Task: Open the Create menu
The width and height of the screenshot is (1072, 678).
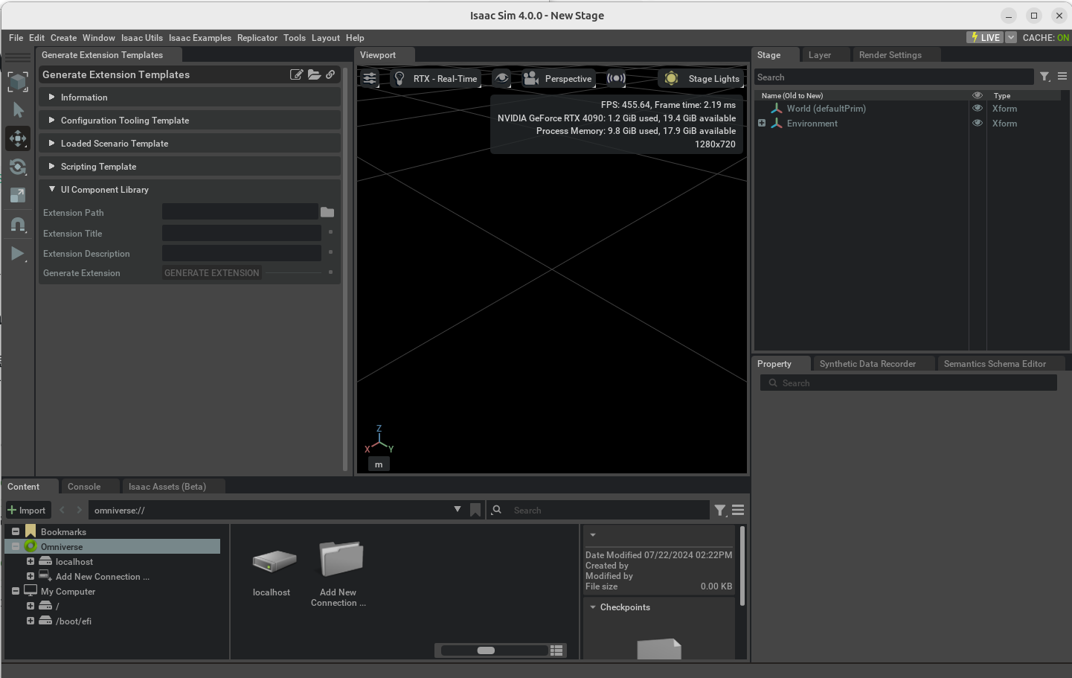Action: [x=63, y=38]
